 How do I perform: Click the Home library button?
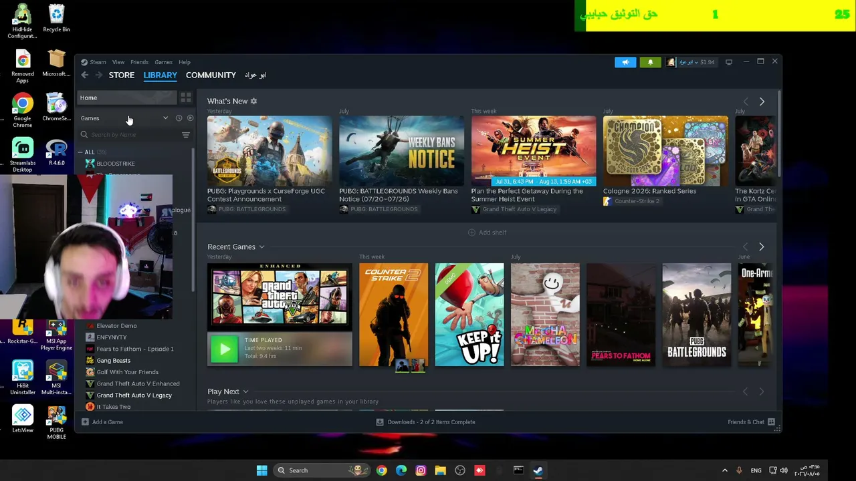[127, 98]
